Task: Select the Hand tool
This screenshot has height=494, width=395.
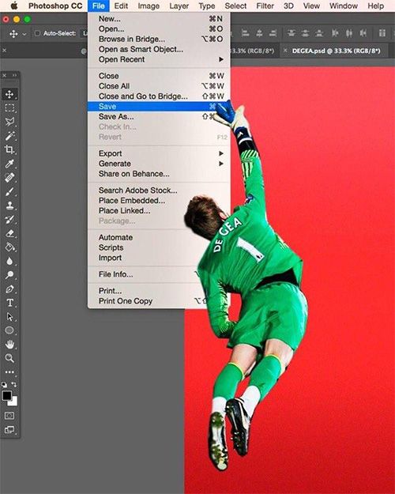Action: point(9,345)
